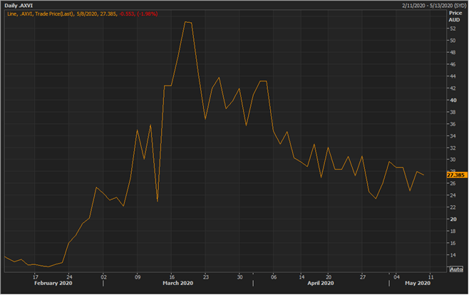
Task: Click the 'March 2020' month label
Action: click(178, 283)
